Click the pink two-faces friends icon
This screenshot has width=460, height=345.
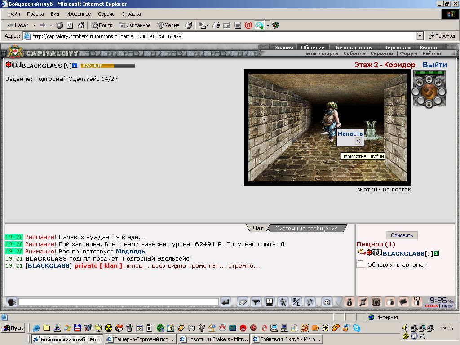click(x=376, y=302)
